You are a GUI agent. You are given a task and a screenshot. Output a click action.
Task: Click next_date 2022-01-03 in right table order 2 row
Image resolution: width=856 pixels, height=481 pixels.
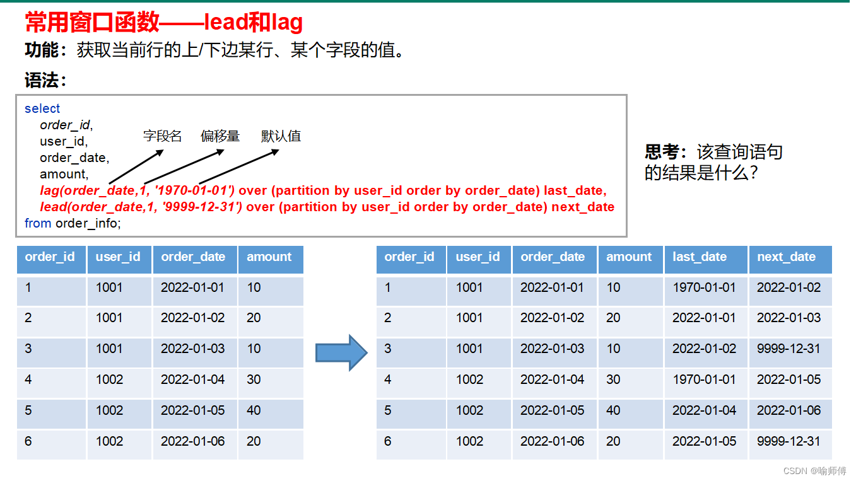(x=789, y=318)
